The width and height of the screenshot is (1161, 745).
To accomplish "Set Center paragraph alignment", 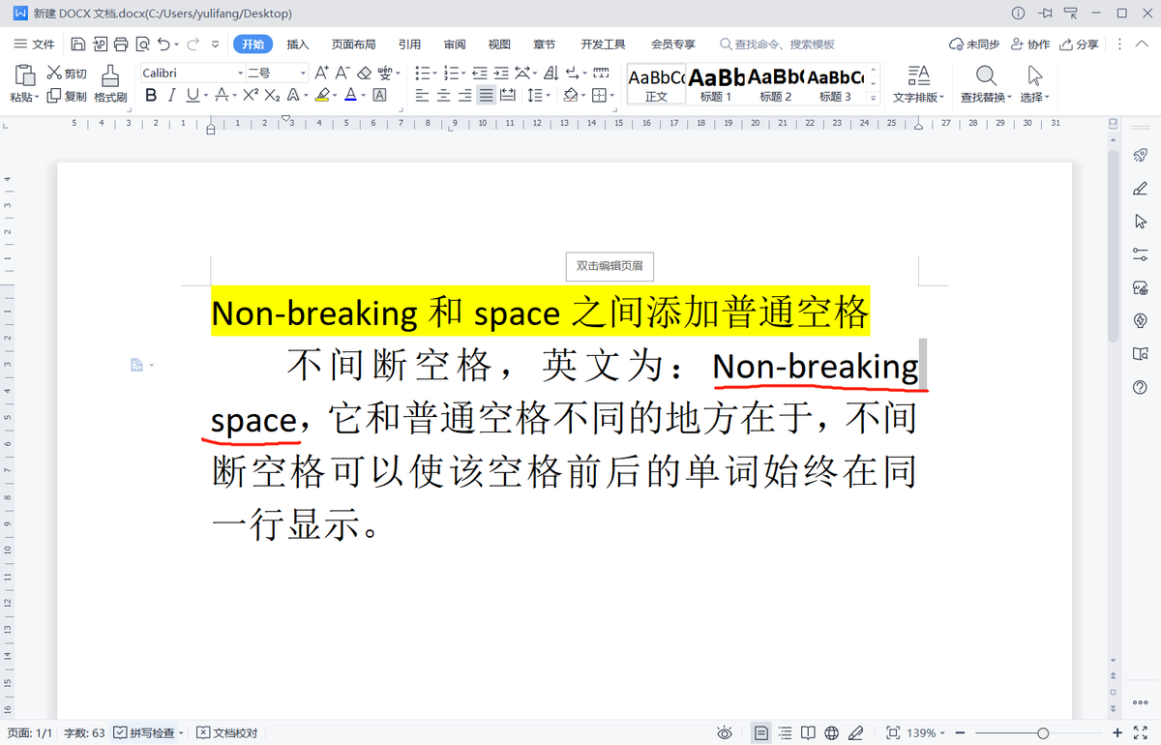I will click(443, 95).
